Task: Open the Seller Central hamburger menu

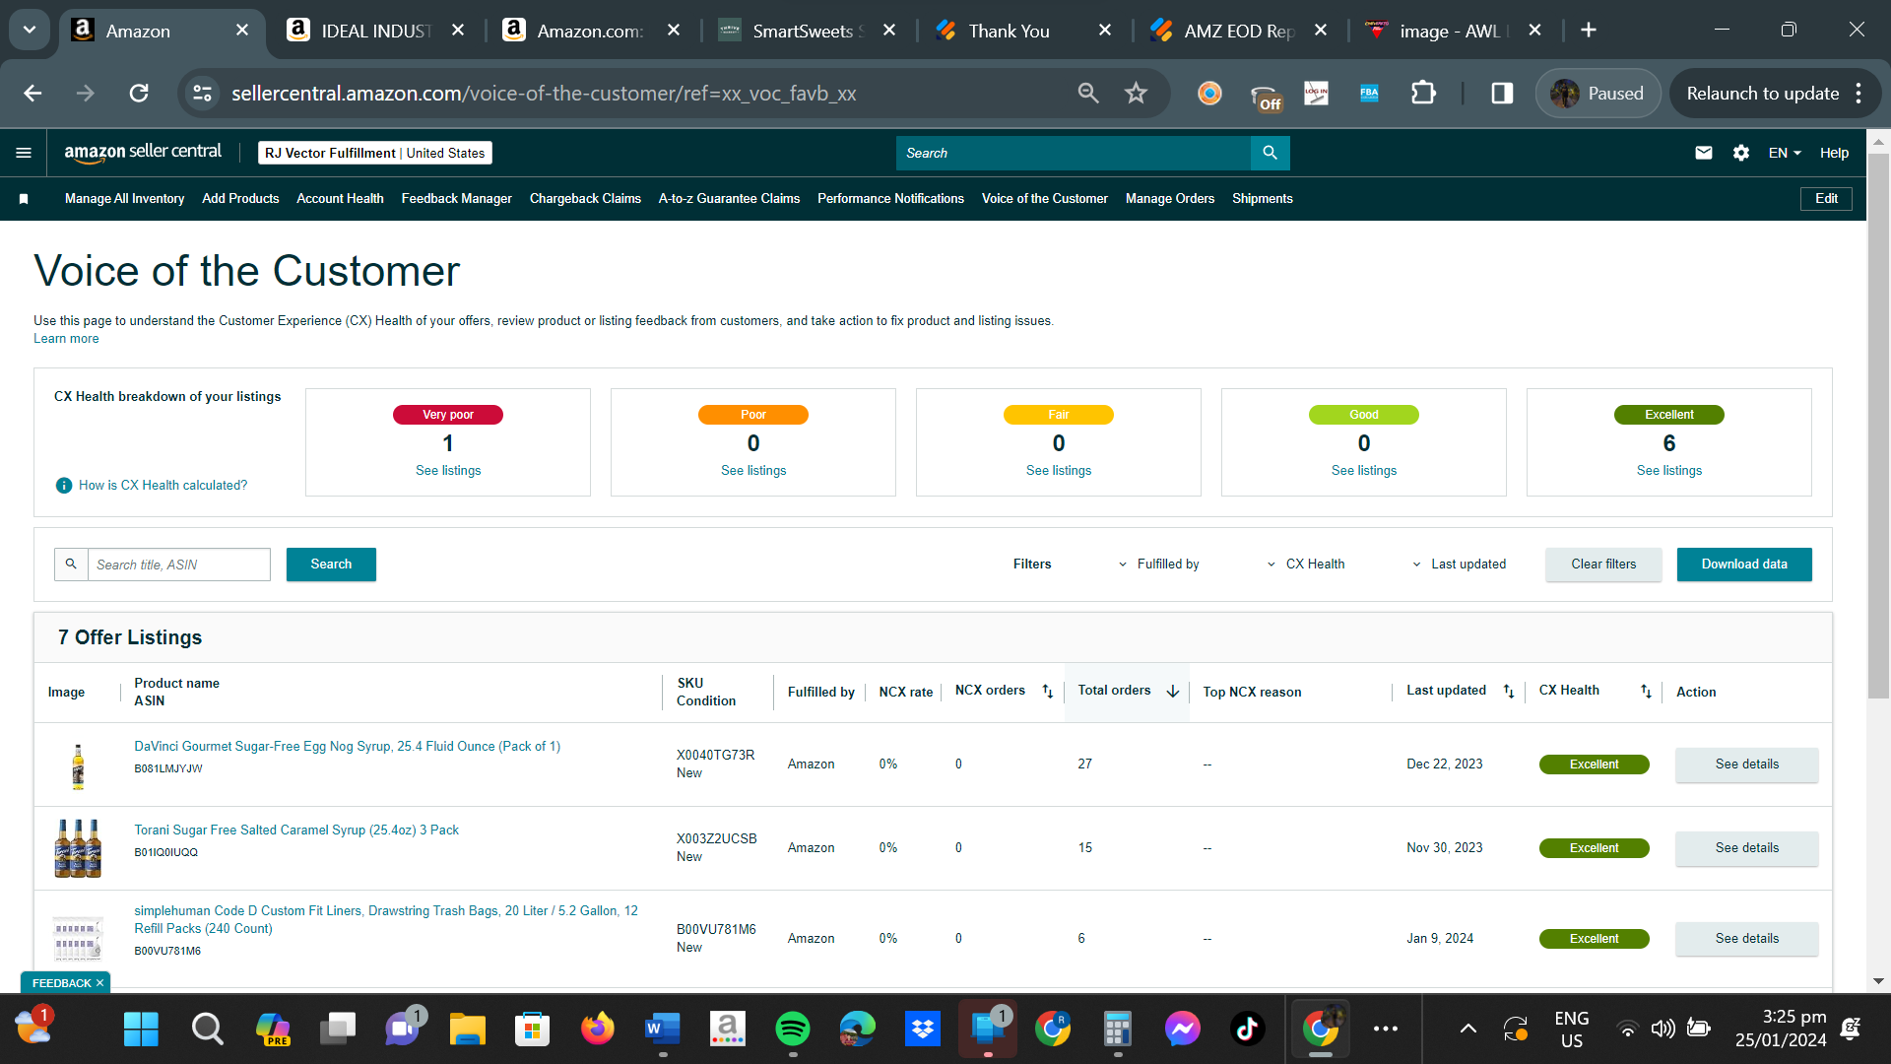Action: [x=24, y=153]
